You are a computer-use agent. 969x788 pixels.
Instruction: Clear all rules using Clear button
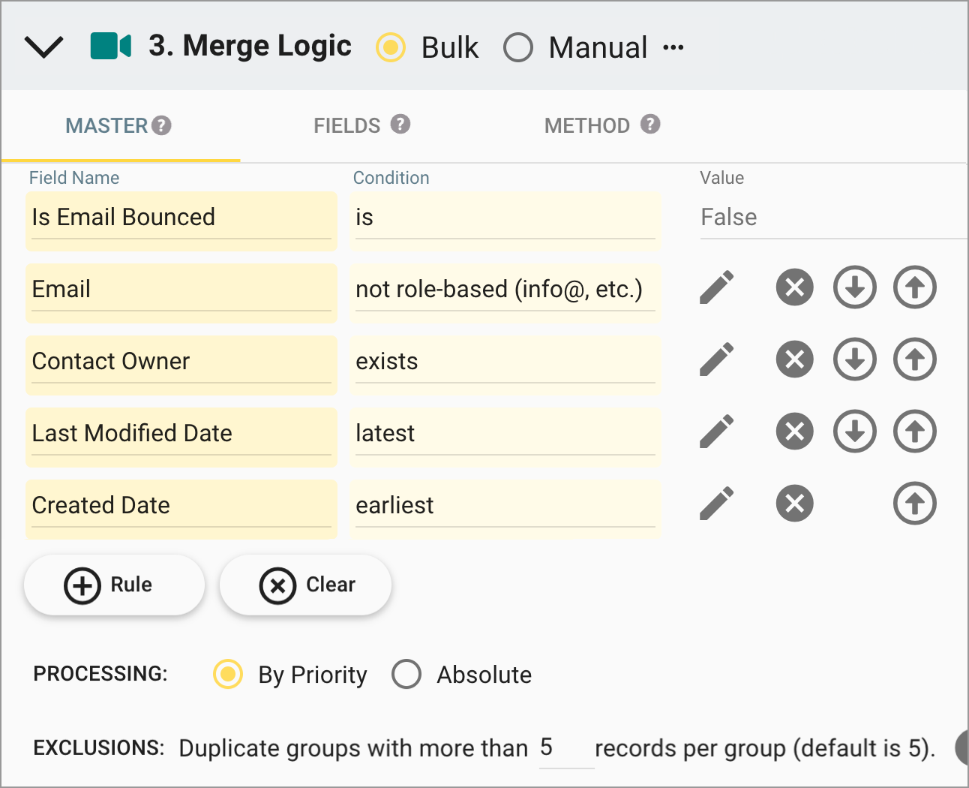tap(305, 585)
